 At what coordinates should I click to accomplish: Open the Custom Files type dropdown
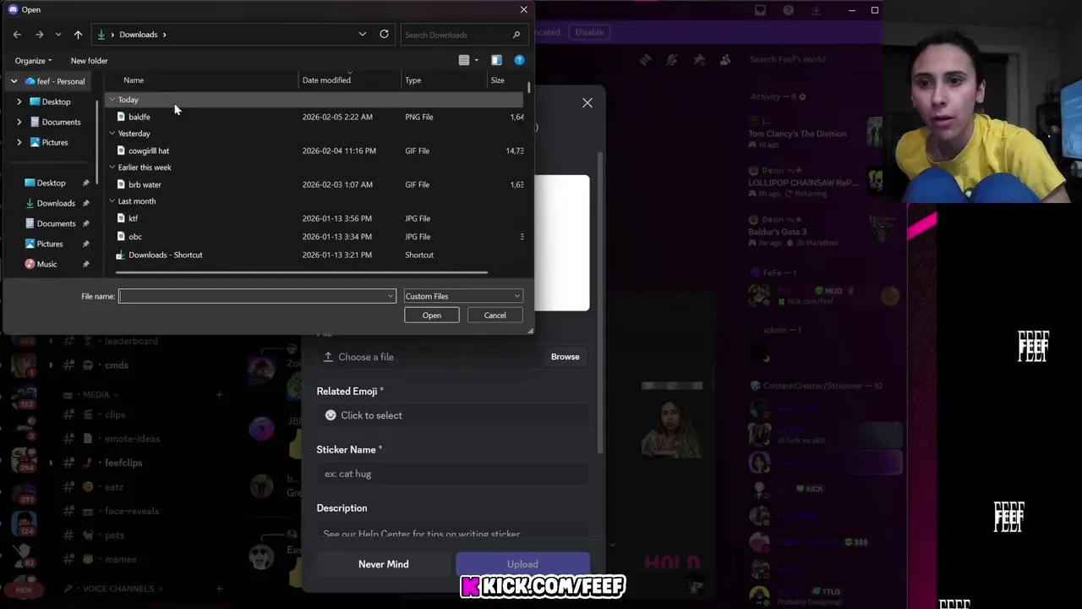[462, 296]
